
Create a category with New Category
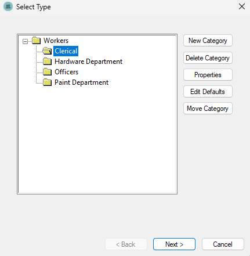click(x=208, y=41)
